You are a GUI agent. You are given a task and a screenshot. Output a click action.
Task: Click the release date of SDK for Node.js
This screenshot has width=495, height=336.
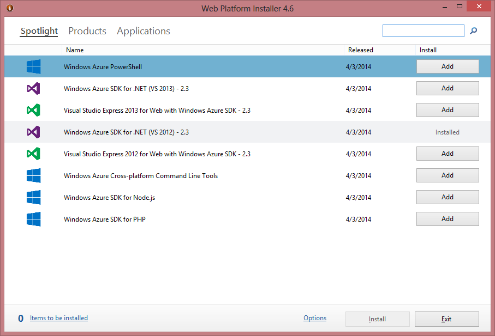(x=359, y=198)
